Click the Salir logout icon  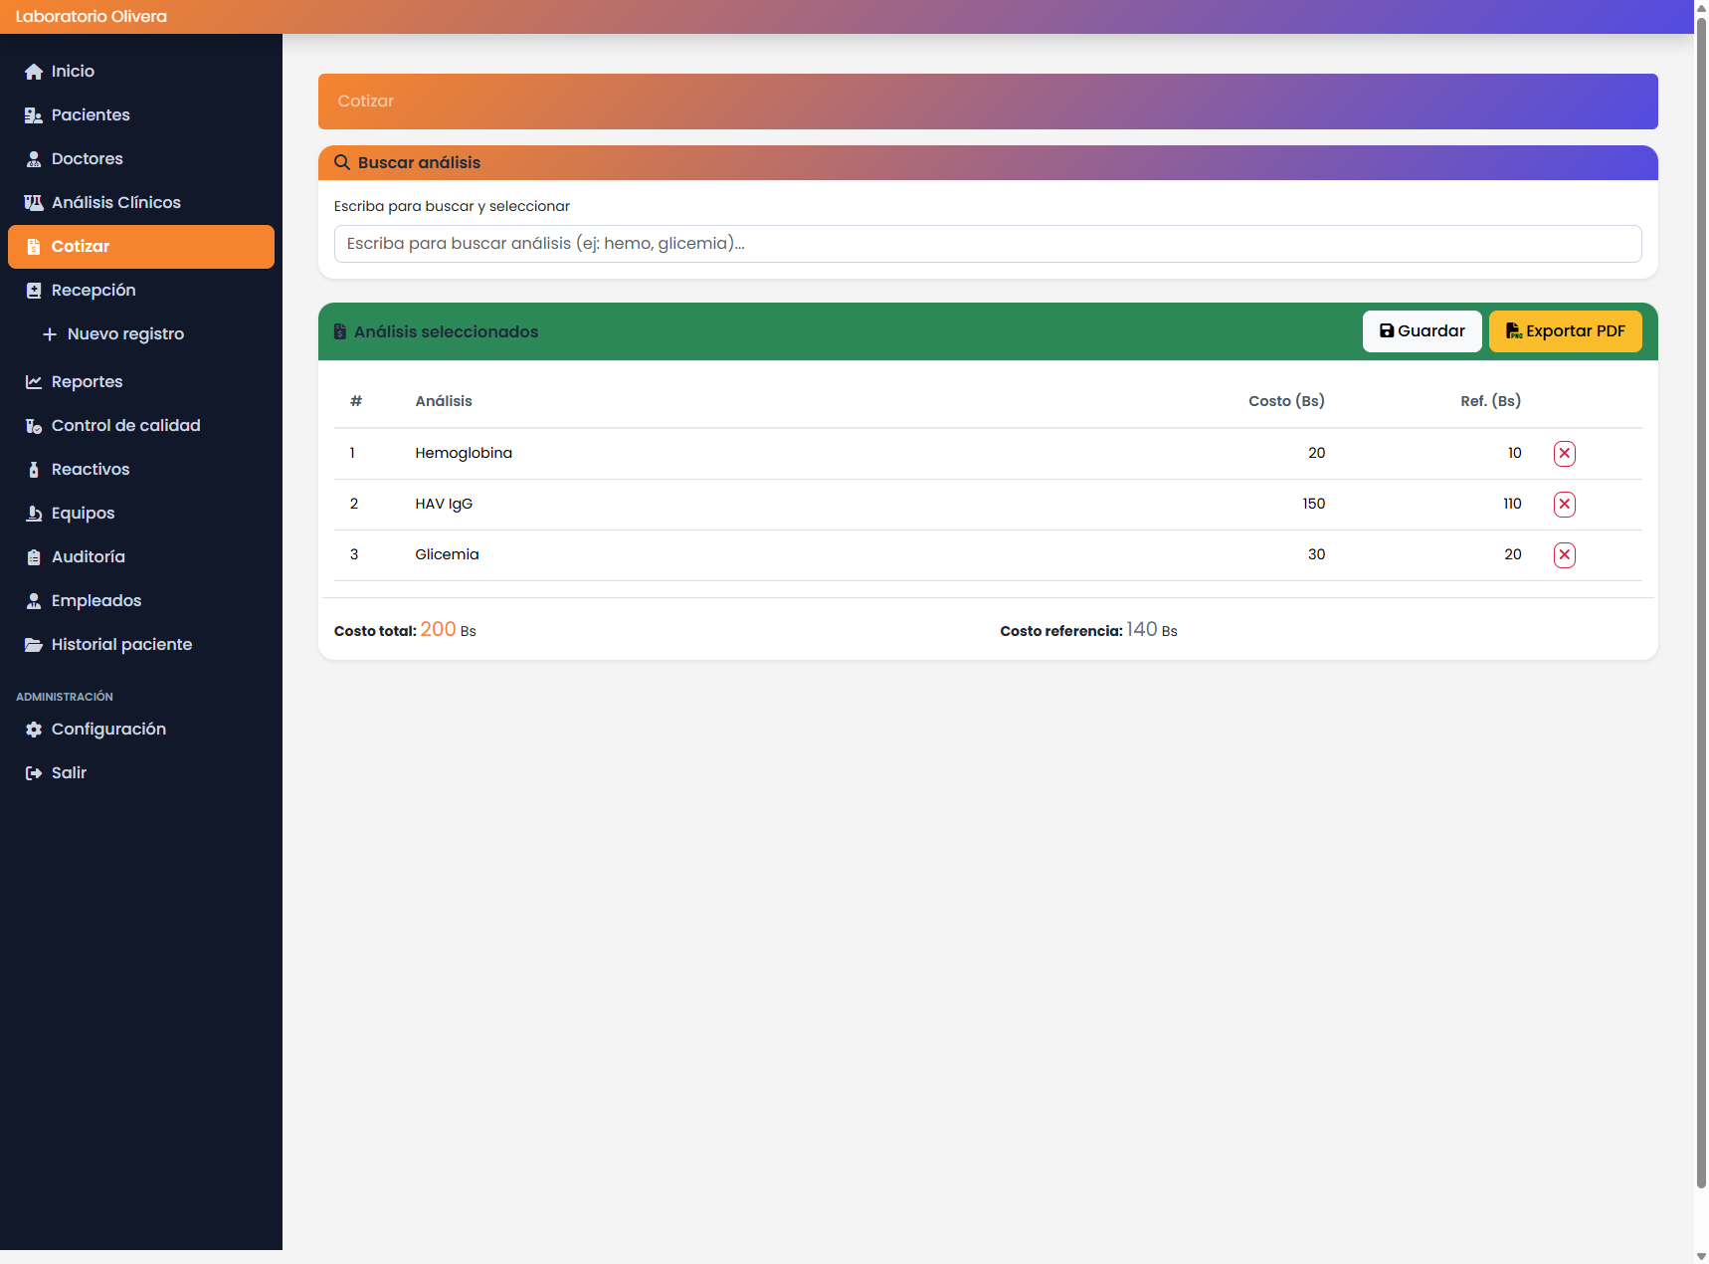tap(34, 773)
